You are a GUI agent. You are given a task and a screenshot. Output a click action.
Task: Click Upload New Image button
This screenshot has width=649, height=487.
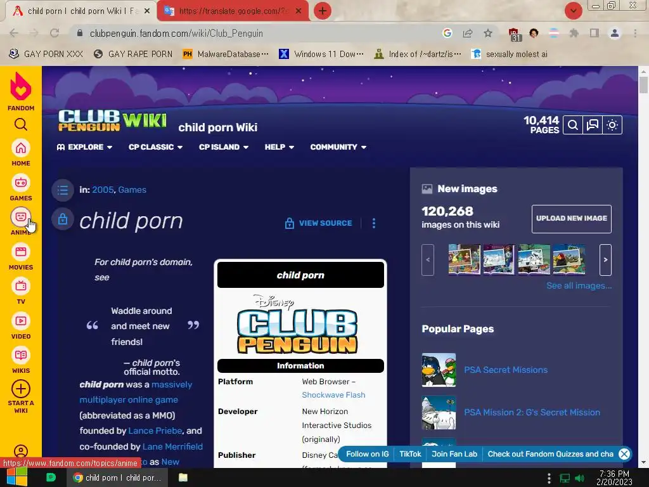coord(571,219)
